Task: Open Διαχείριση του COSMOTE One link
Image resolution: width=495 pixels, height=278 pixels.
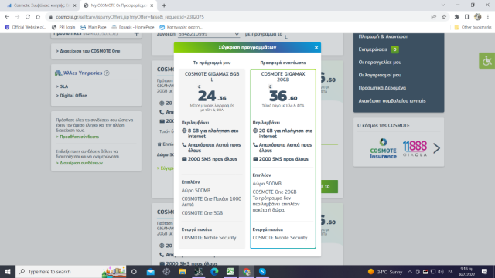Action: [88, 51]
